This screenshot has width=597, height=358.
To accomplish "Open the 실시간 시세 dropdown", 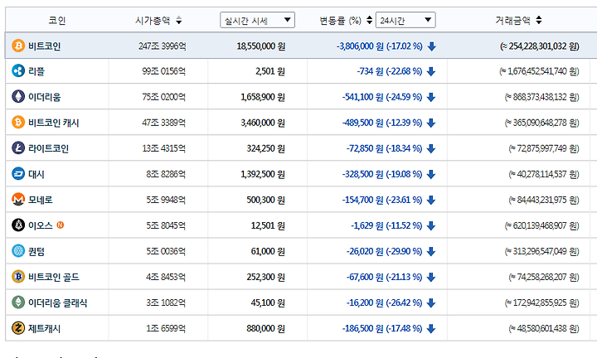I will [257, 20].
